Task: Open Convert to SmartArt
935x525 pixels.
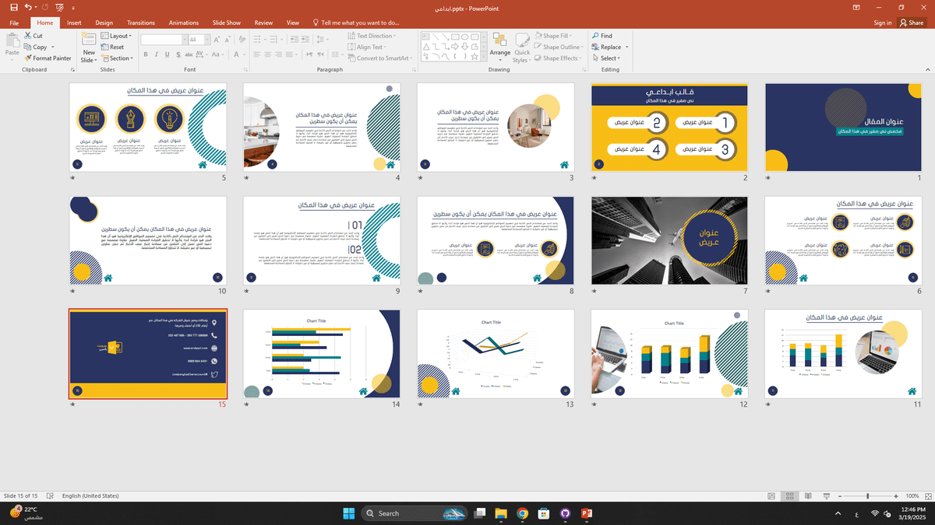Action: click(x=379, y=58)
